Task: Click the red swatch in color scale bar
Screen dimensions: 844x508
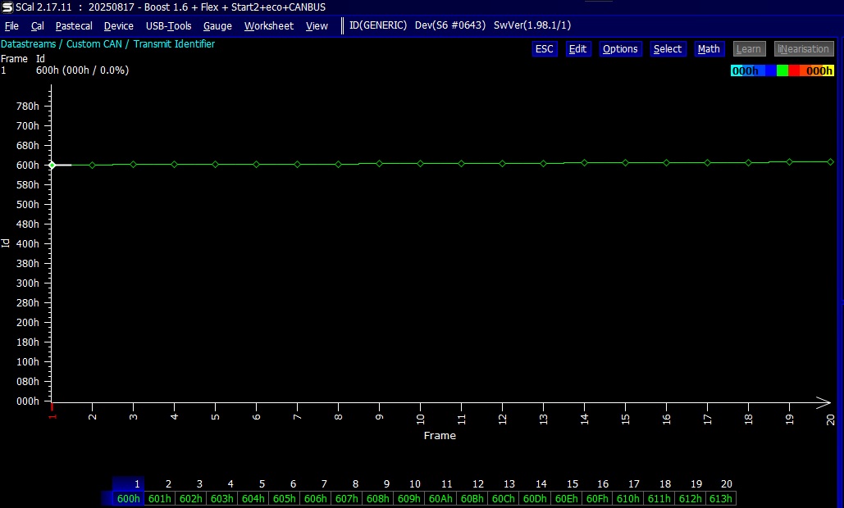Action: pos(794,71)
